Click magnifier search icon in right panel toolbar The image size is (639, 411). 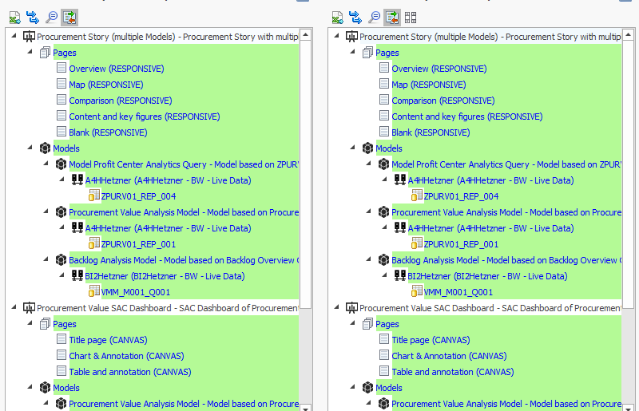(374, 17)
